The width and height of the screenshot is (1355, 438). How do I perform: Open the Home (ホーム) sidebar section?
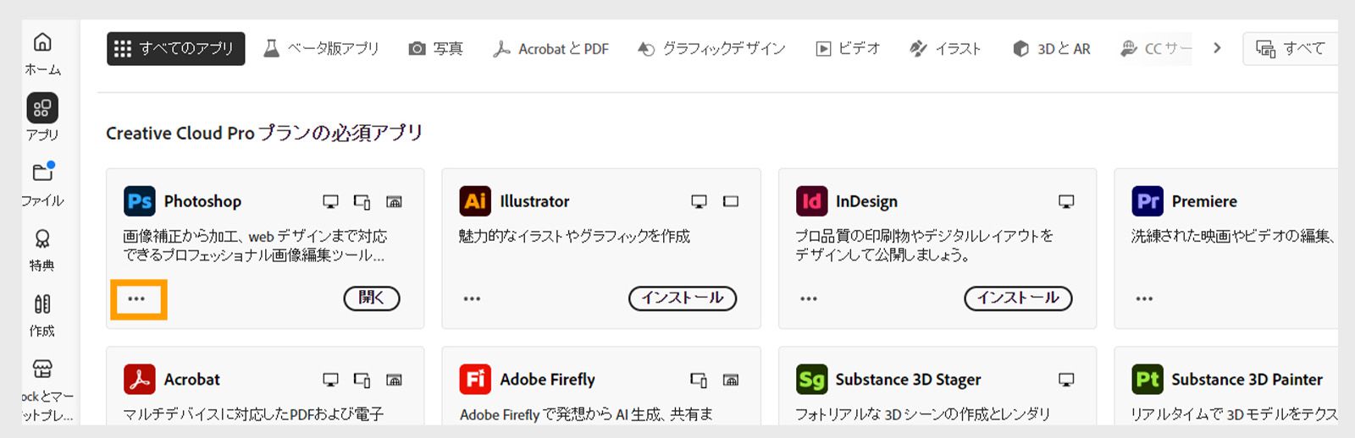[42, 53]
